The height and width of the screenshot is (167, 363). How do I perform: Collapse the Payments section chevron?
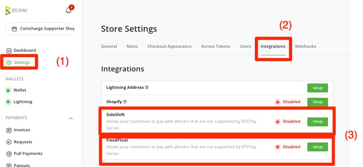tap(71, 118)
